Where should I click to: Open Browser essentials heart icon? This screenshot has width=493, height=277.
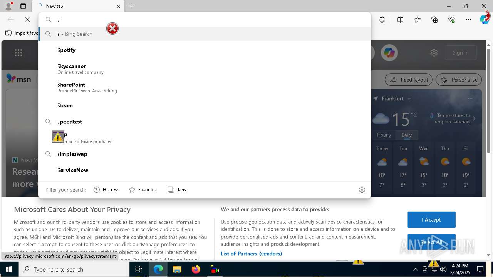pos(451,20)
